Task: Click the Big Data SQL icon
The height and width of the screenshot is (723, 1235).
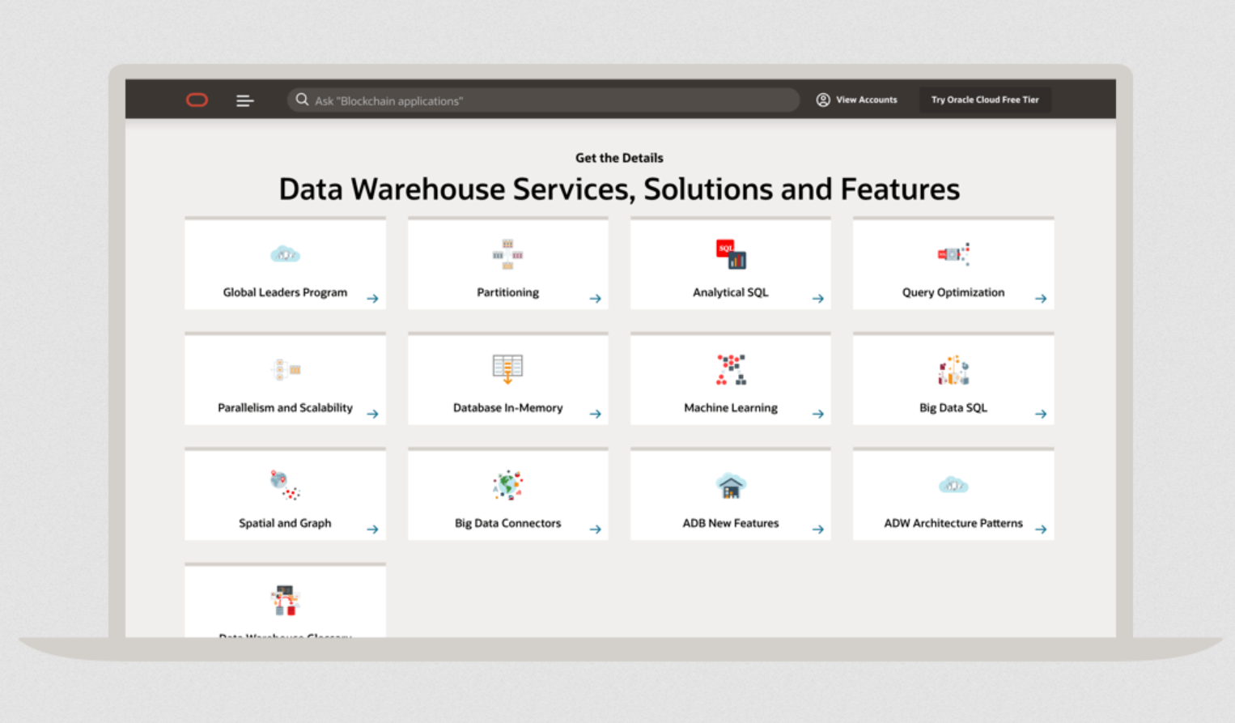Action: point(953,370)
